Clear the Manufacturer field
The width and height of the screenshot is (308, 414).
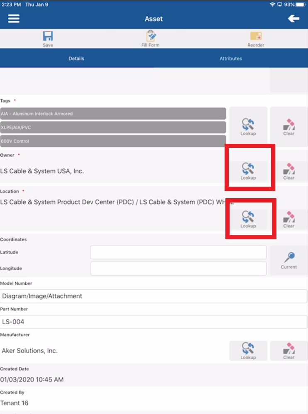pyautogui.click(x=289, y=351)
